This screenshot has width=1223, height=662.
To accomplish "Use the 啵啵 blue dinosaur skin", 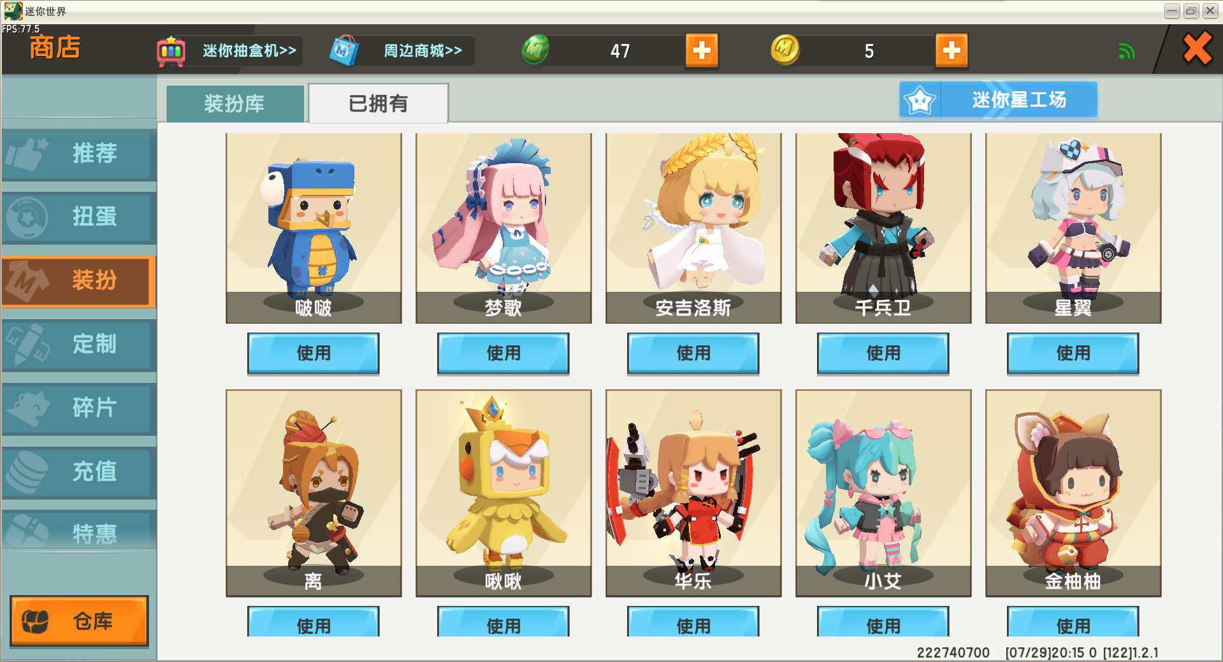I will pos(314,353).
